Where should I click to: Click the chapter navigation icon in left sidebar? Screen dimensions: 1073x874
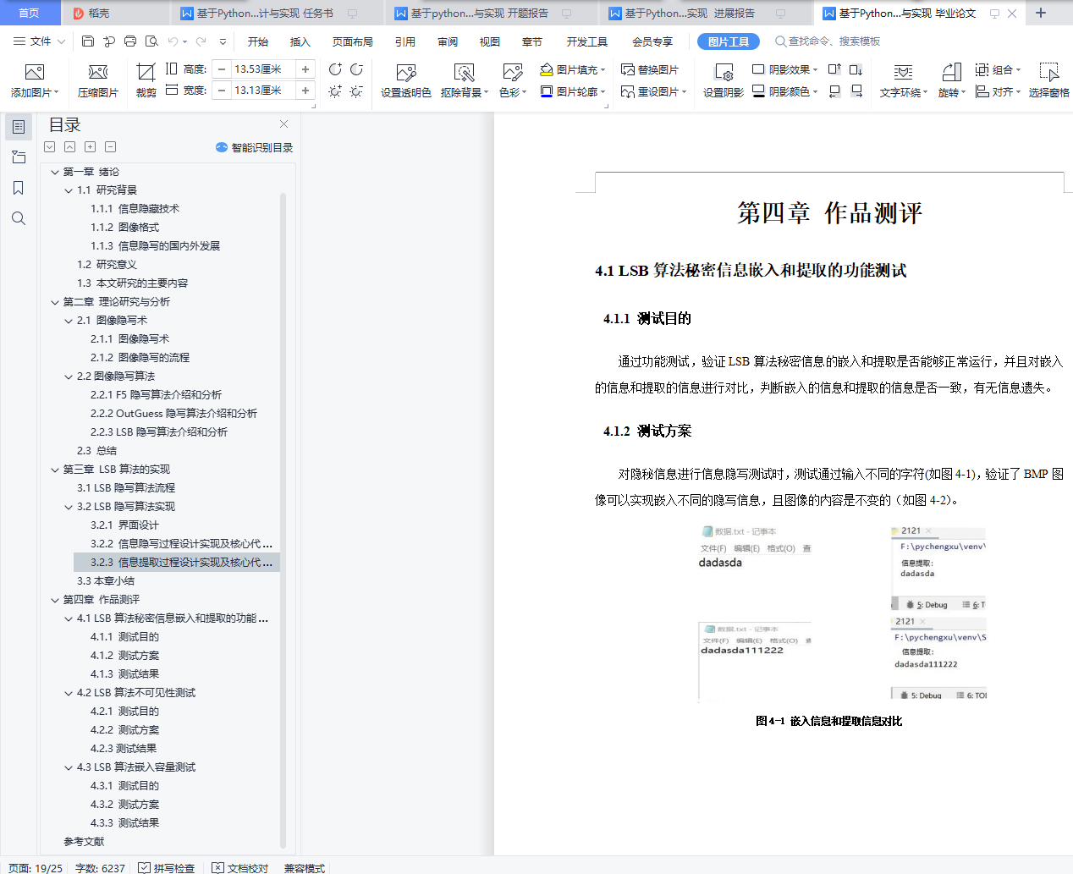coord(19,157)
